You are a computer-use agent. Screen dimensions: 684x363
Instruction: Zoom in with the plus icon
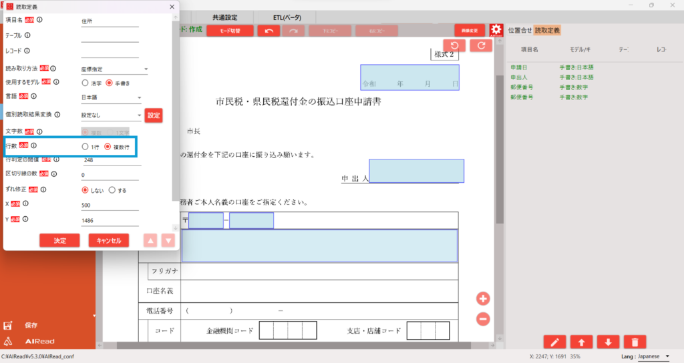click(484, 298)
